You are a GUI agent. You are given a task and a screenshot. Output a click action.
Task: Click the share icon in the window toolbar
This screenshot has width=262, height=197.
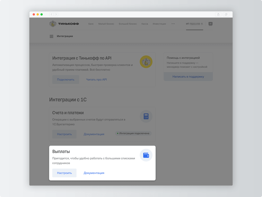click(x=218, y=14)
